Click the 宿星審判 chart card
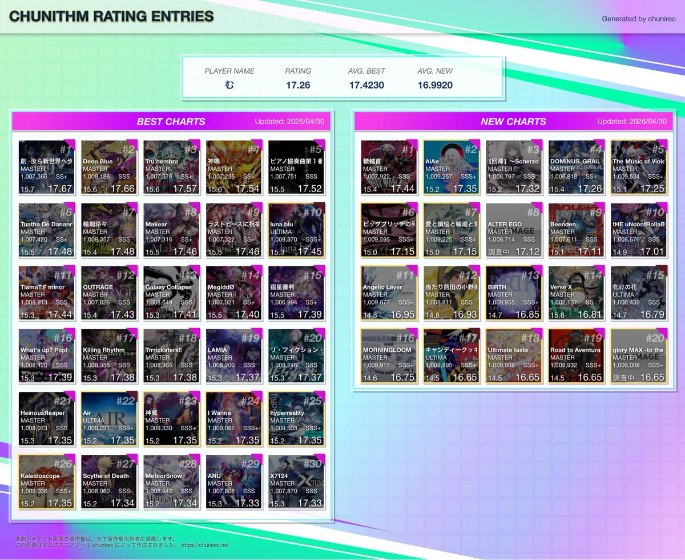 pyautogui.click(x=296, y=293)
